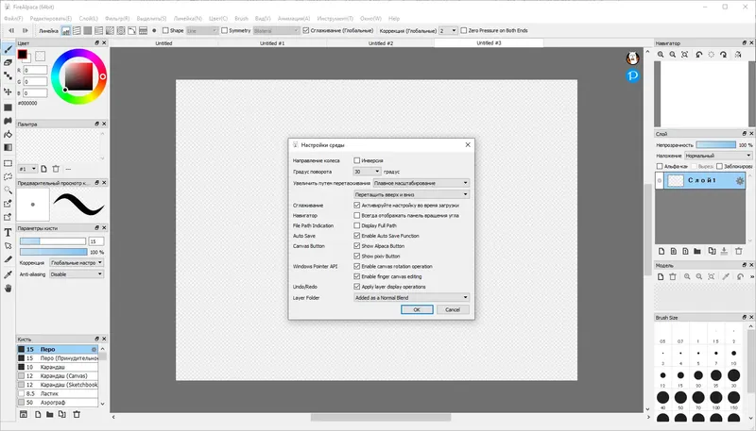
Task: Select the Bucket fill tool
Action: pos(8,134)
